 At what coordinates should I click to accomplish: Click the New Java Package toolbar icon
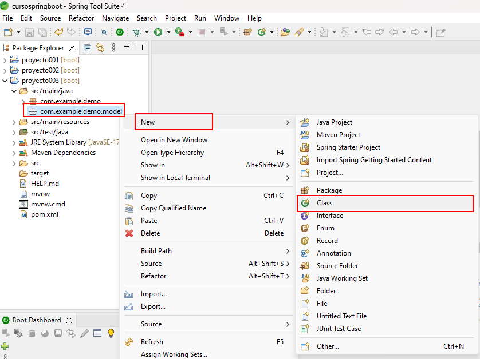(x=247, y=32)
